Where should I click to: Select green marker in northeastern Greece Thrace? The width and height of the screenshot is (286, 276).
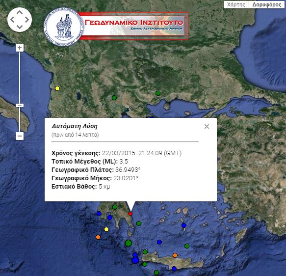coord(158,93)
